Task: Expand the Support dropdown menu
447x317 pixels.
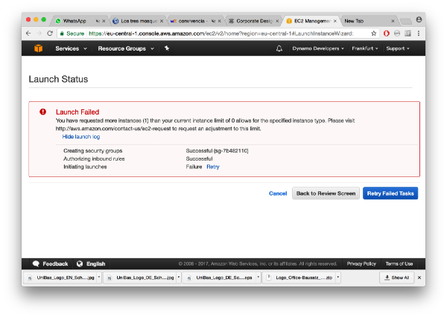Action: pyautogui.click(x=398, y=48)
